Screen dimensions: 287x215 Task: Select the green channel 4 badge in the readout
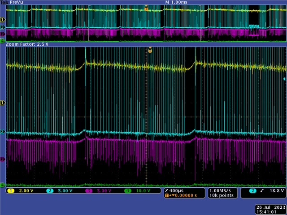pos(127,191)
